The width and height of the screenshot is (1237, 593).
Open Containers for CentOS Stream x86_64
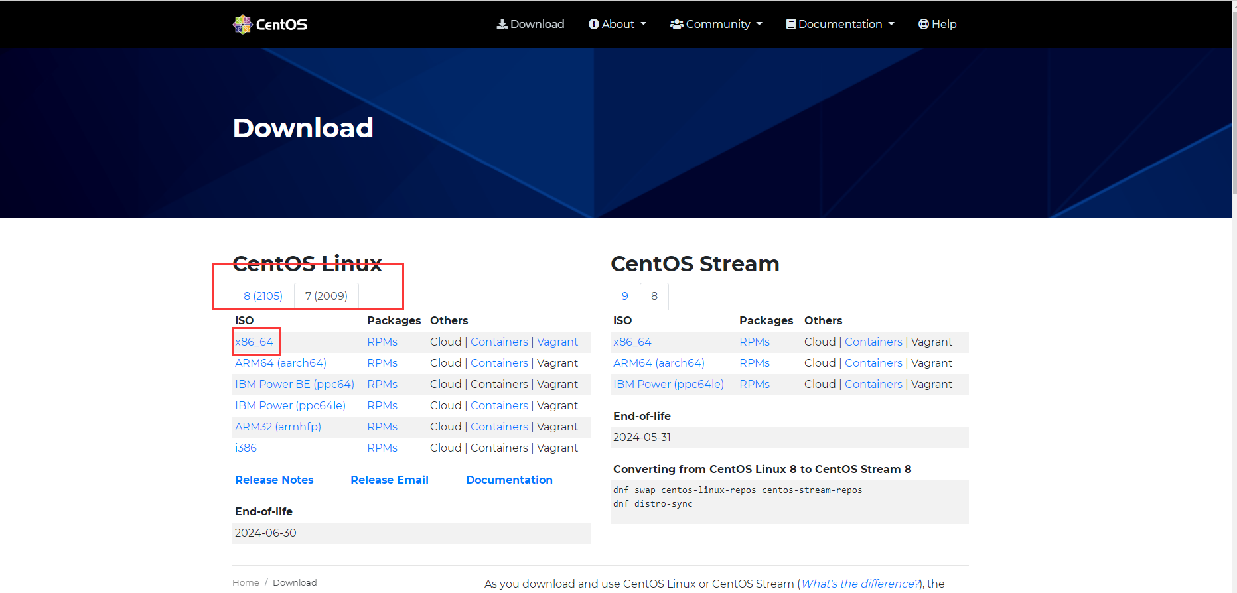(x=873, y=342)
